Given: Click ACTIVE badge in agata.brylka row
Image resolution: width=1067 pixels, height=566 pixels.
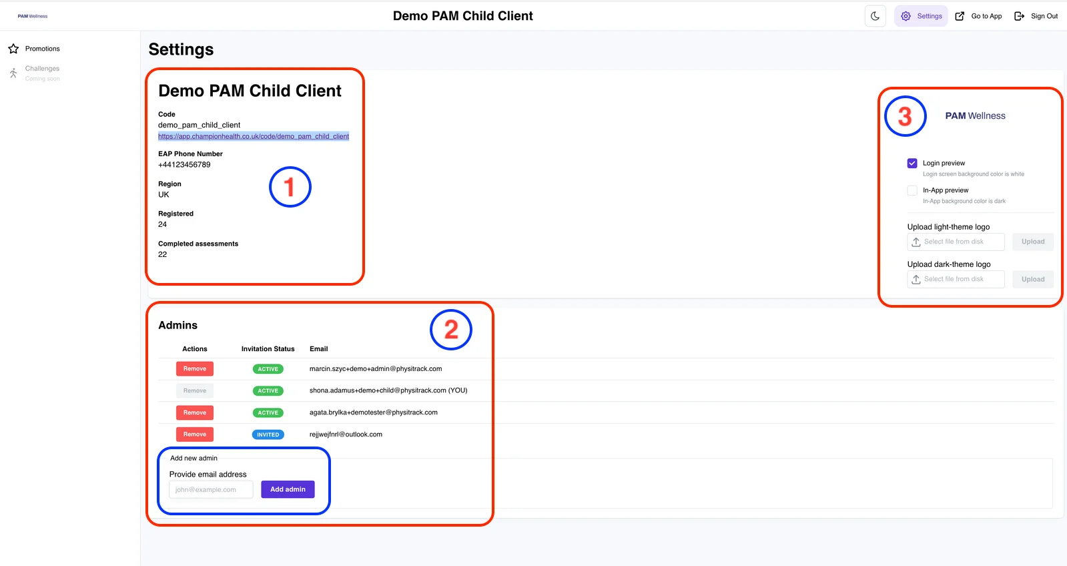Looking at the screenshot, I should (268, 413).
